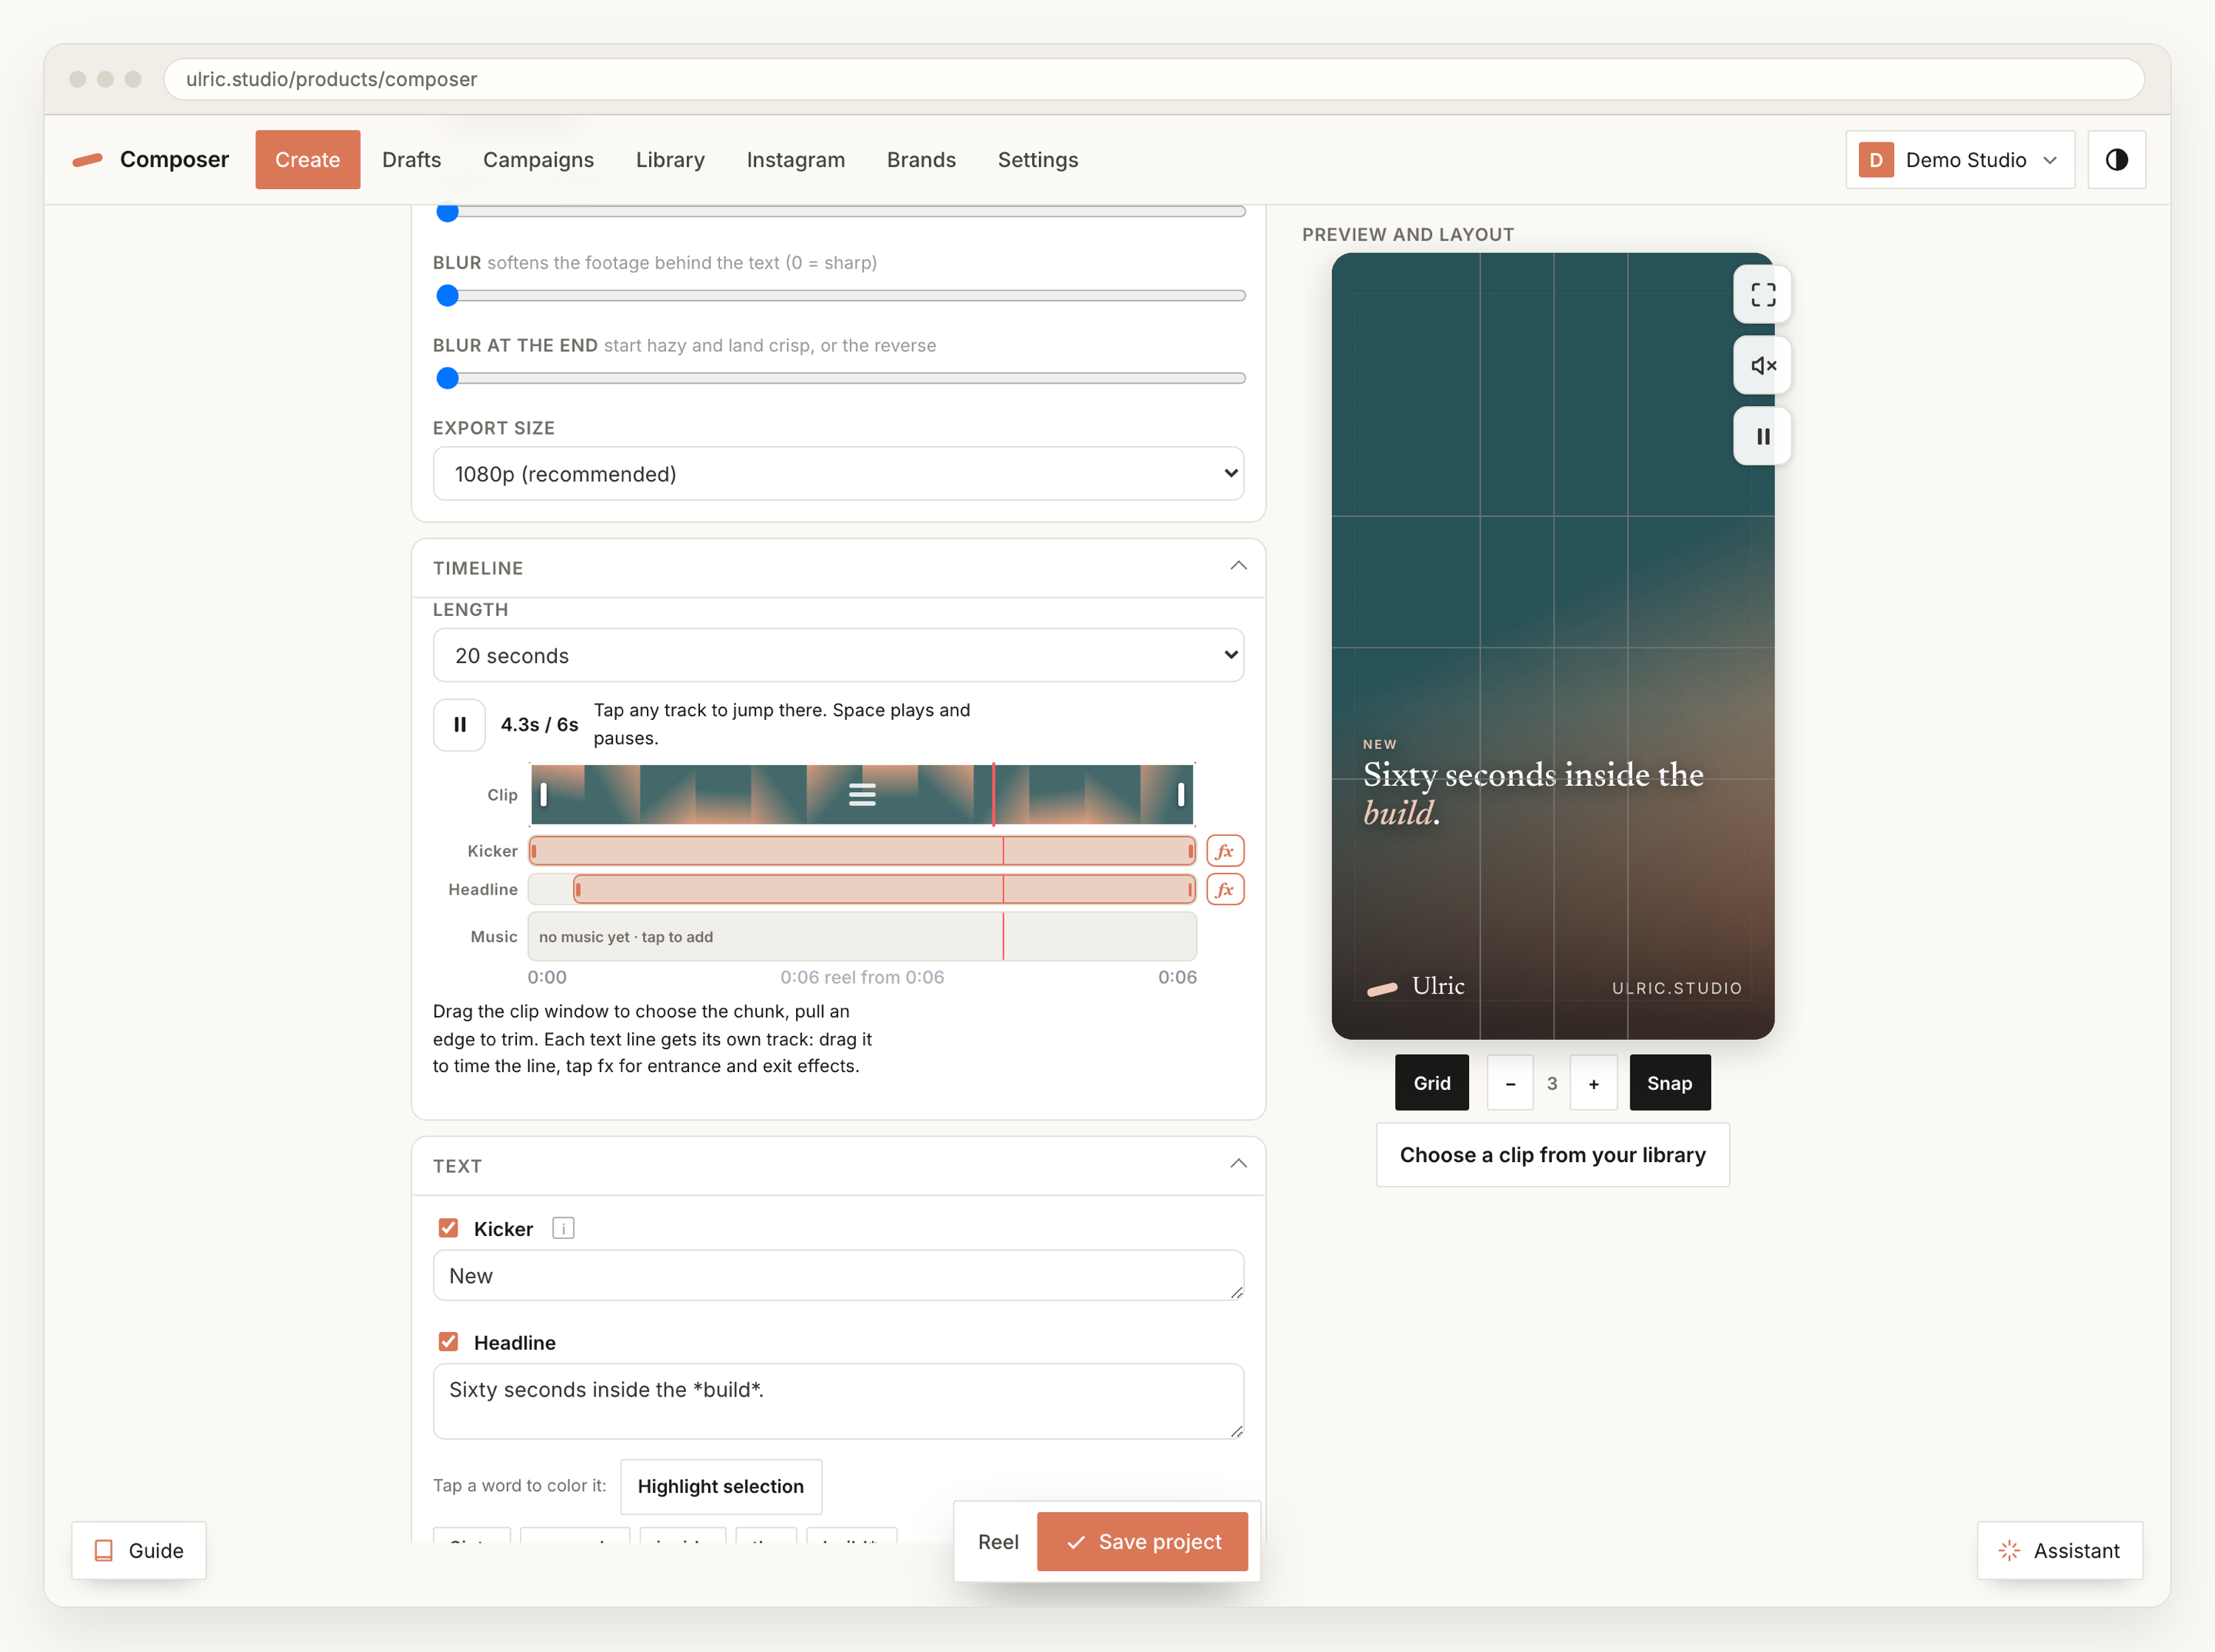Click ULRIC.STUDIO text in preview
Image resolution: width=2215 pixels, height=1652 pixels.
tap(1676, 988)
